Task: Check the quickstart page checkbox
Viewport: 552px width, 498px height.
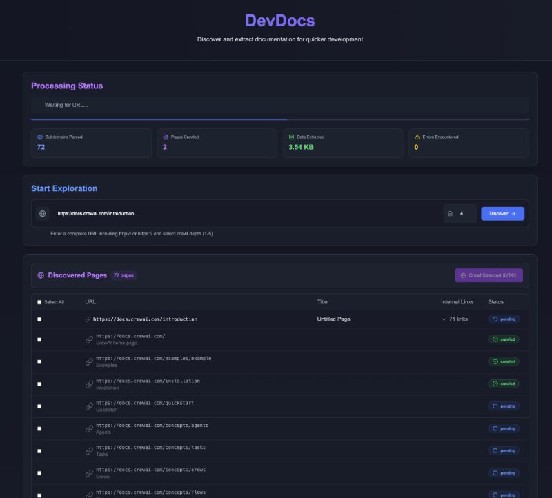Action: [x=39, y=406]
